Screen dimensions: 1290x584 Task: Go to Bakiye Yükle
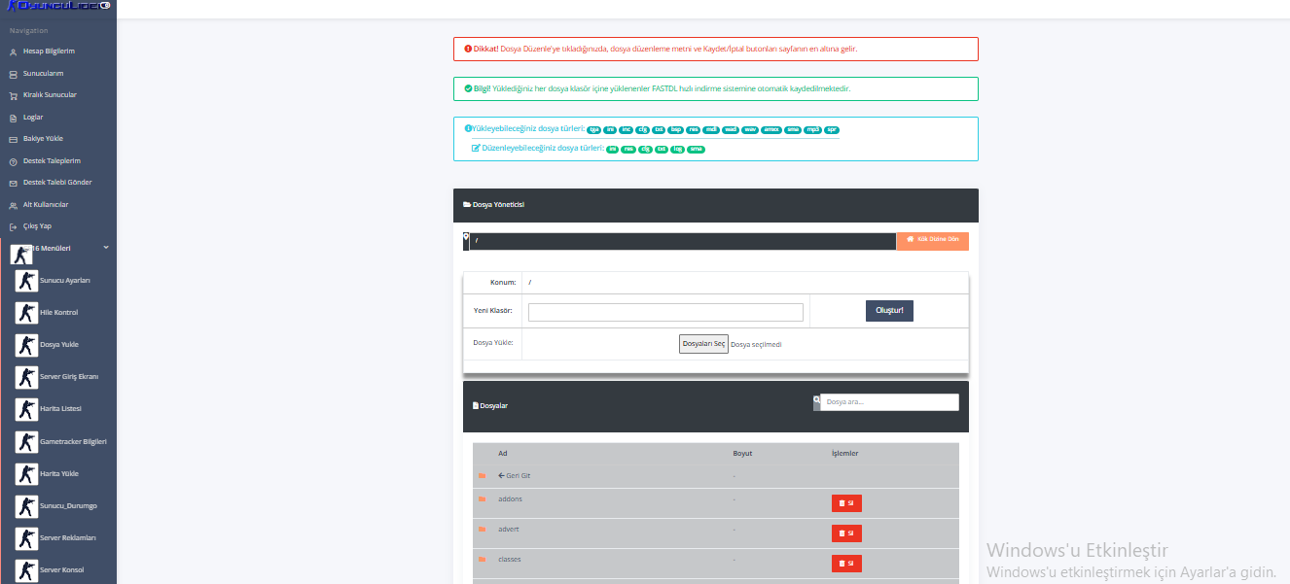pos(43,139)
